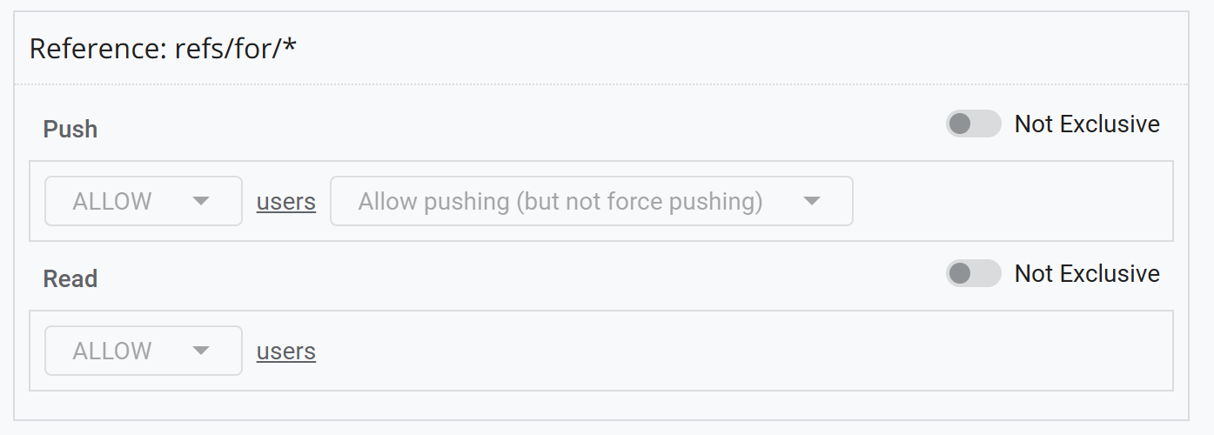Image resolution: width=1214 pixels, height=435 pixels.
Task: Click the arrow icon on Read ALLOW selector
Action: tap(201, 351)
